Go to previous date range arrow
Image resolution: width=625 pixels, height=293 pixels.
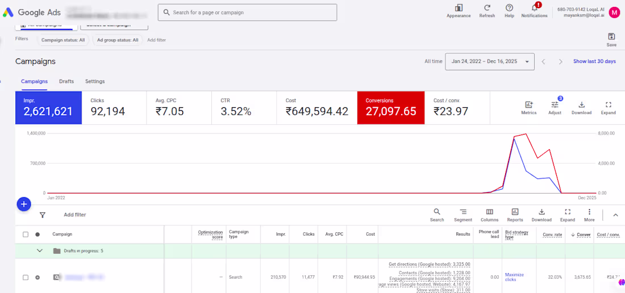[543, 62]
